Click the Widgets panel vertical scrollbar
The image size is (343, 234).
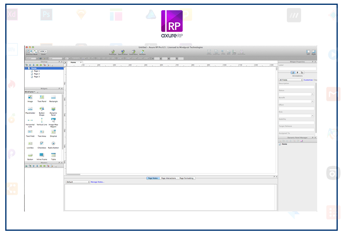coord(63,122)
